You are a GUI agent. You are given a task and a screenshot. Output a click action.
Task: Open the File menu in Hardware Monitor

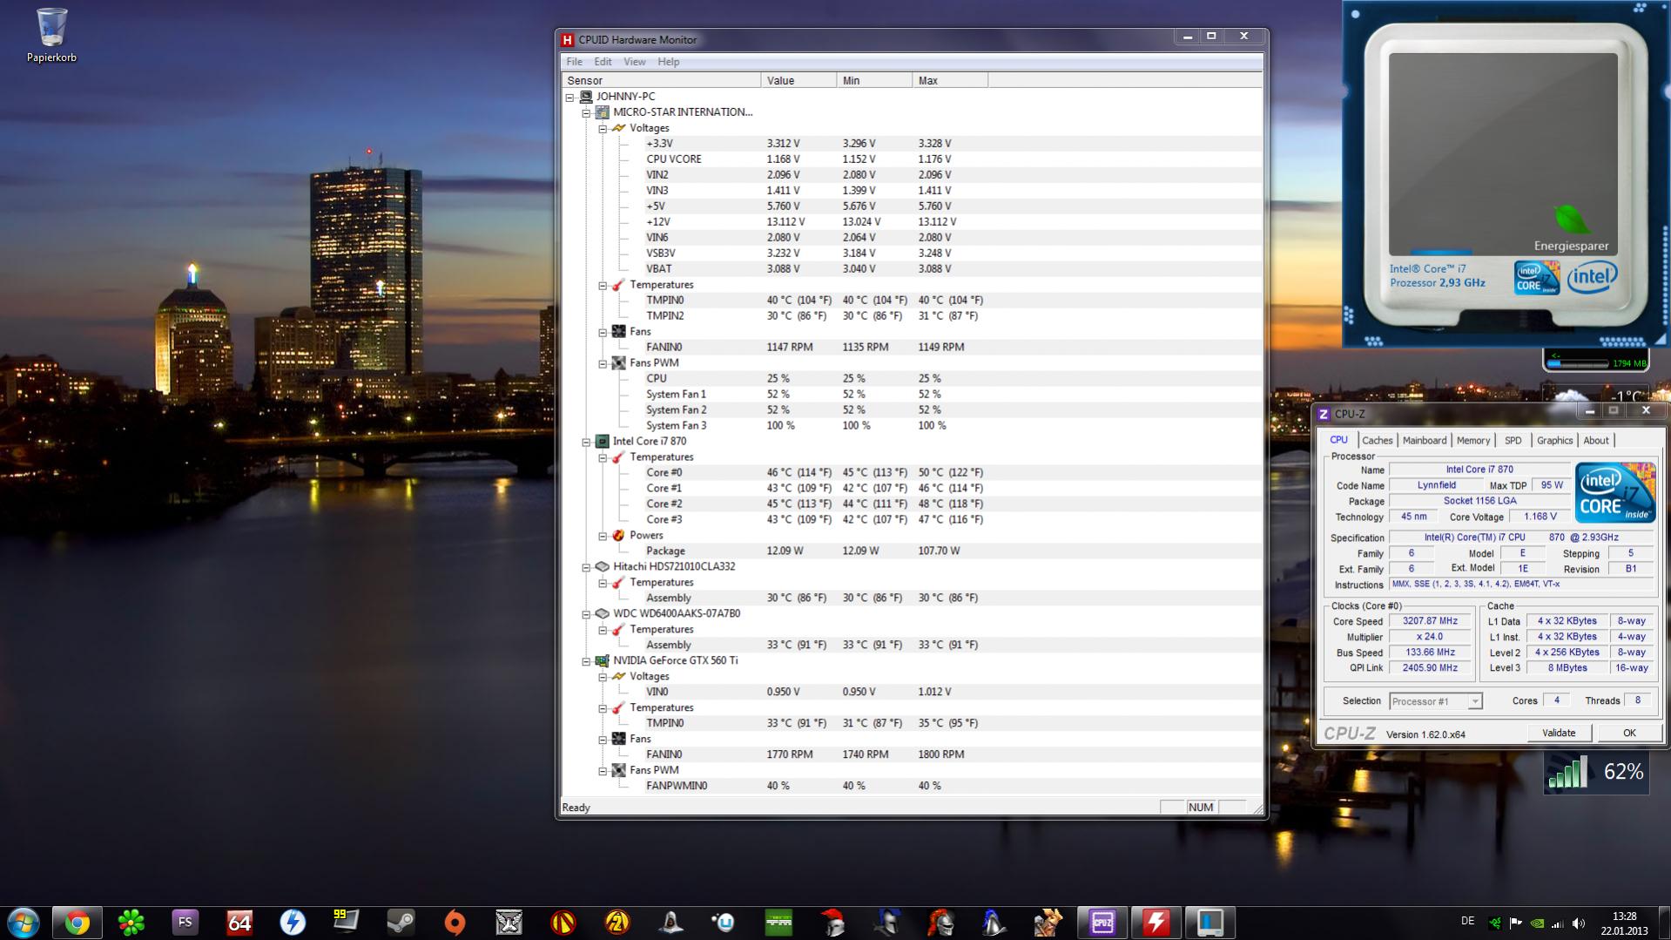coord(574,62)
